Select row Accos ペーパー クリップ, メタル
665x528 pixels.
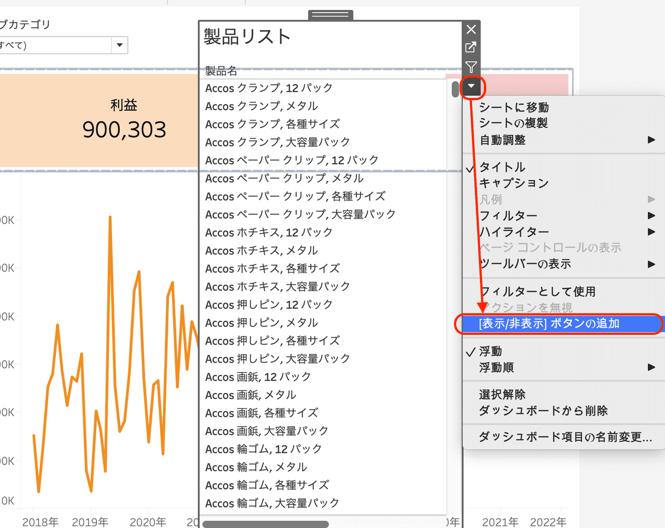pos(284,178)
